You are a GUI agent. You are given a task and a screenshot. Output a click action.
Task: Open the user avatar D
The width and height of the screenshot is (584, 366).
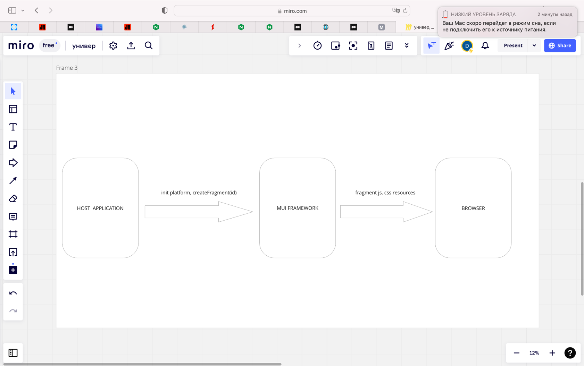pos(467,45)
